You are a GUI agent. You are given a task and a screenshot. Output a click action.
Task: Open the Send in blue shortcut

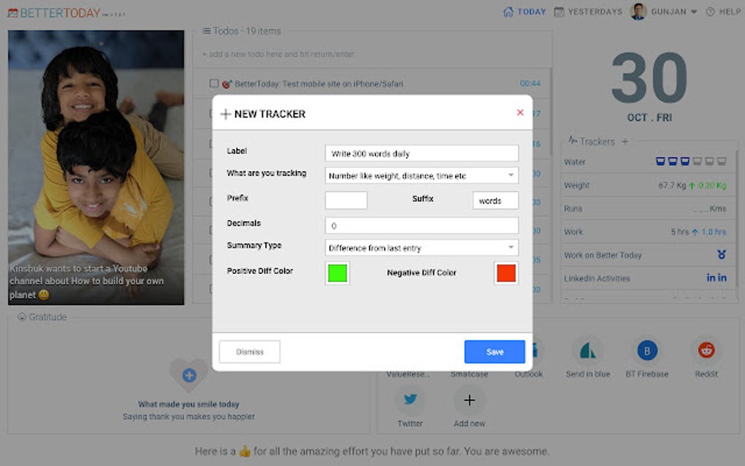(x=588, y=357)
